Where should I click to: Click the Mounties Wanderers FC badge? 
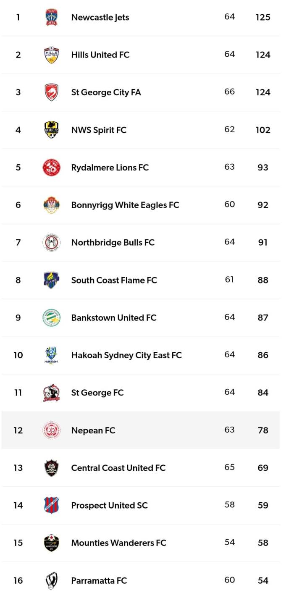click(52, 543)
